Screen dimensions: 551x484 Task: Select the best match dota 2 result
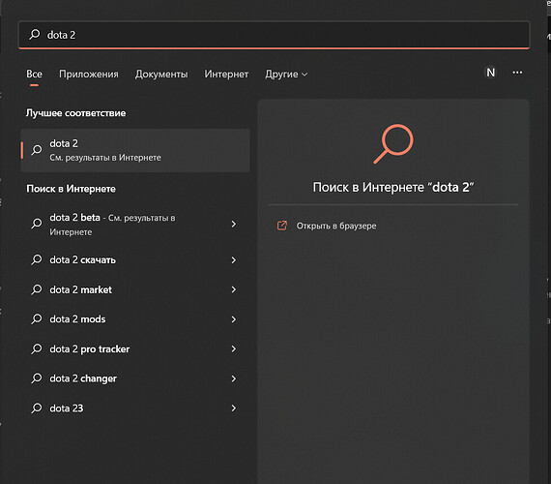coord(135,150)
